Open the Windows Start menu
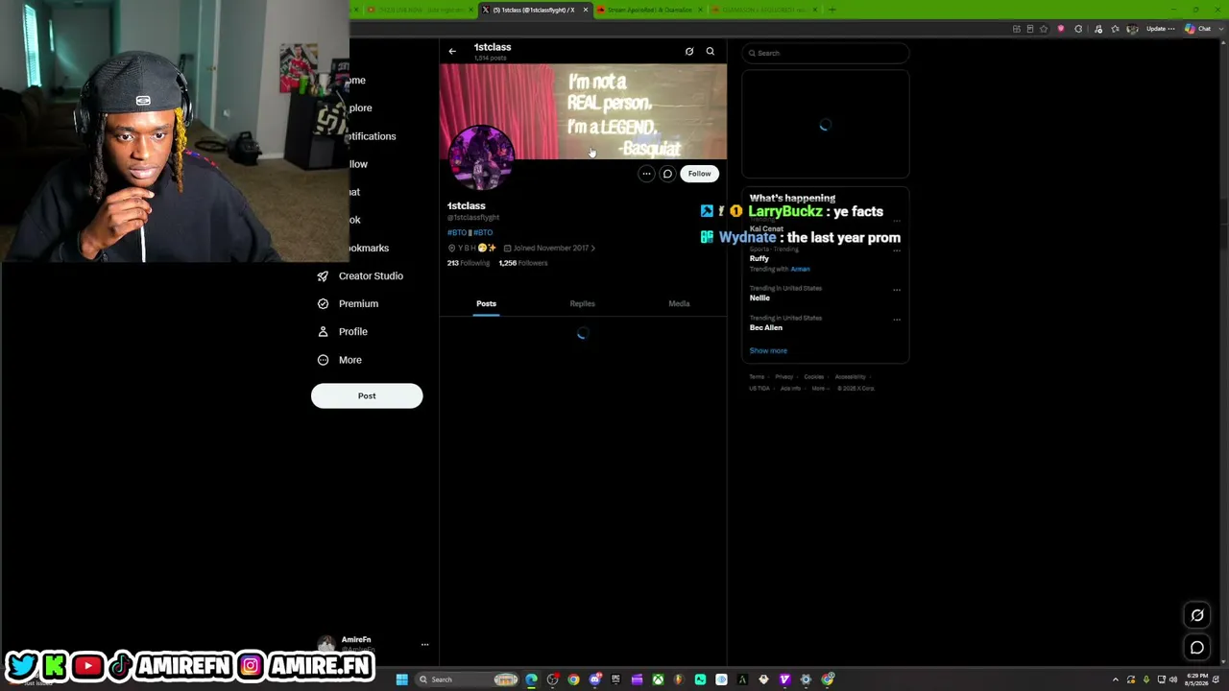The width and height of the screenshot is (1229, 691). [402, 679]
